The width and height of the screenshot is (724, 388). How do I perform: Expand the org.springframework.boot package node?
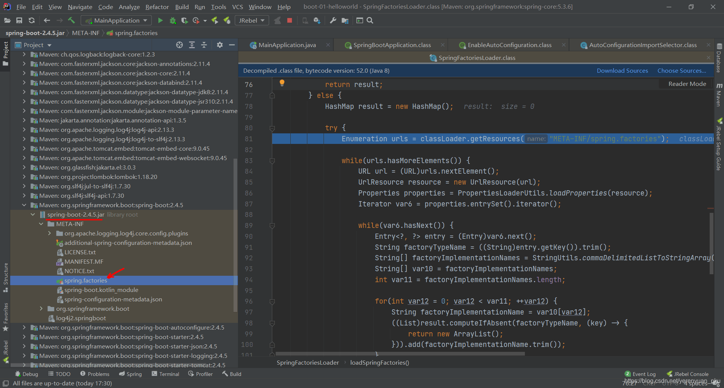(x=41, y=309)
